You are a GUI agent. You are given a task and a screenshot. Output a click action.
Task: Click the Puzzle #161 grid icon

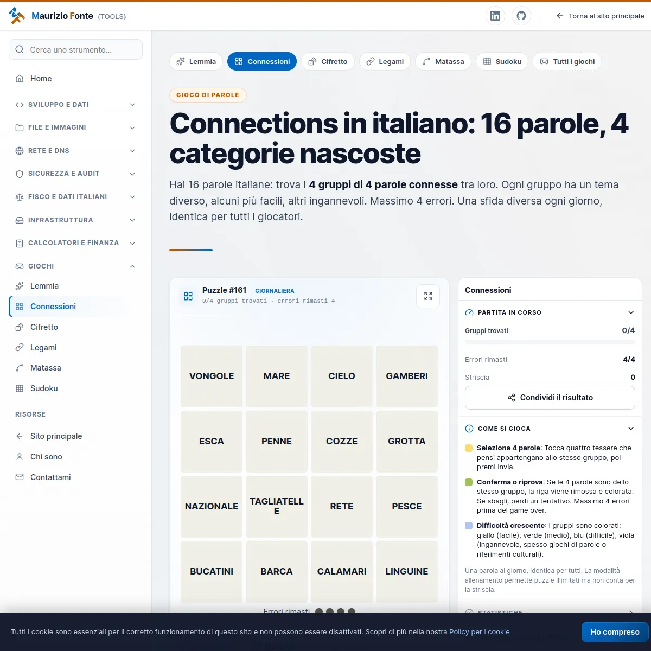point(188,296)
